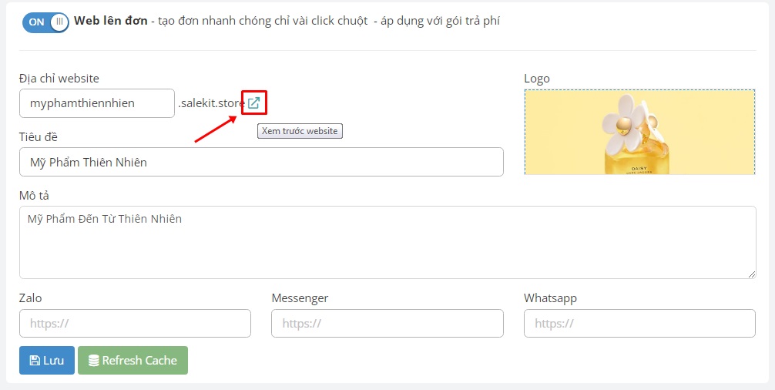Viewport: 775px width, 390px height.
Task: Toggle off the Web lên đơn switch
Action: tap(45, 22)
